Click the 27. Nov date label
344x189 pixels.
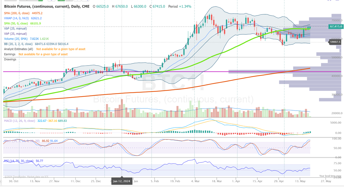tap(54, 181)
